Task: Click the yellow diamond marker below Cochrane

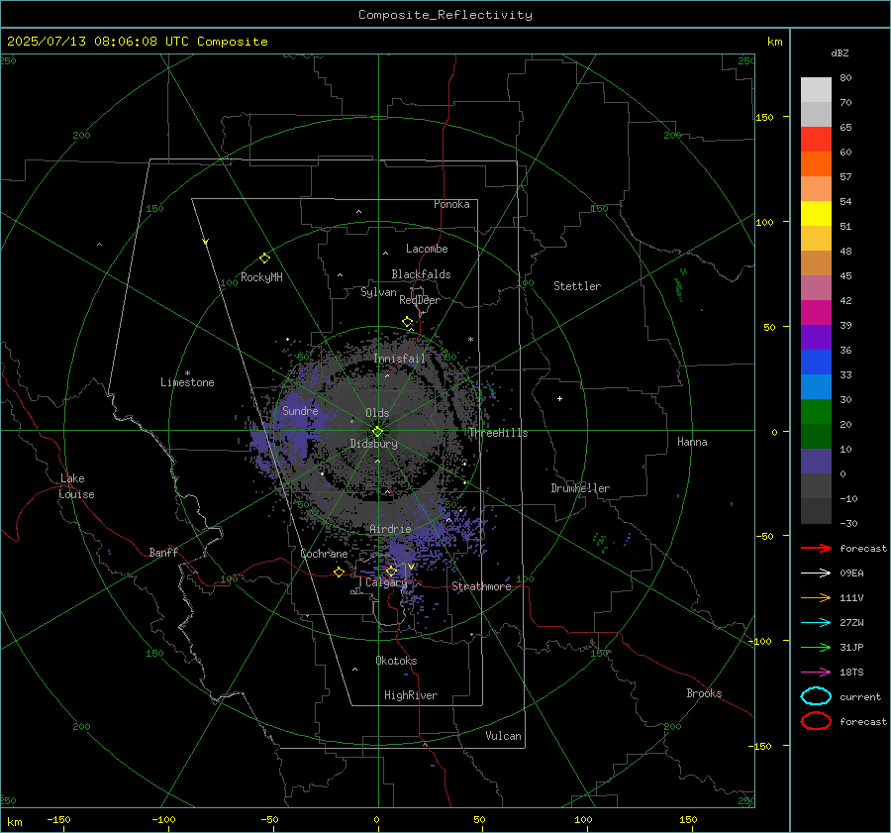Action: click(340, 572)
